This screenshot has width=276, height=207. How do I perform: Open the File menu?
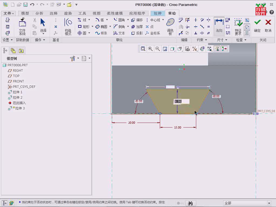[8, 13]
